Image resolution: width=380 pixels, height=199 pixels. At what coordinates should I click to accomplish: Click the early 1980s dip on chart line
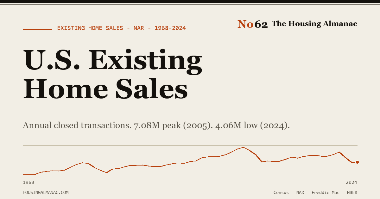[x=106, y=172]
